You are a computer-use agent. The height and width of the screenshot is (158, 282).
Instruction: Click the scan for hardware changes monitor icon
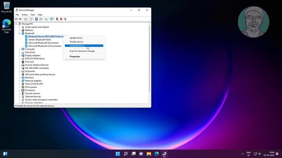coord(52,19)
